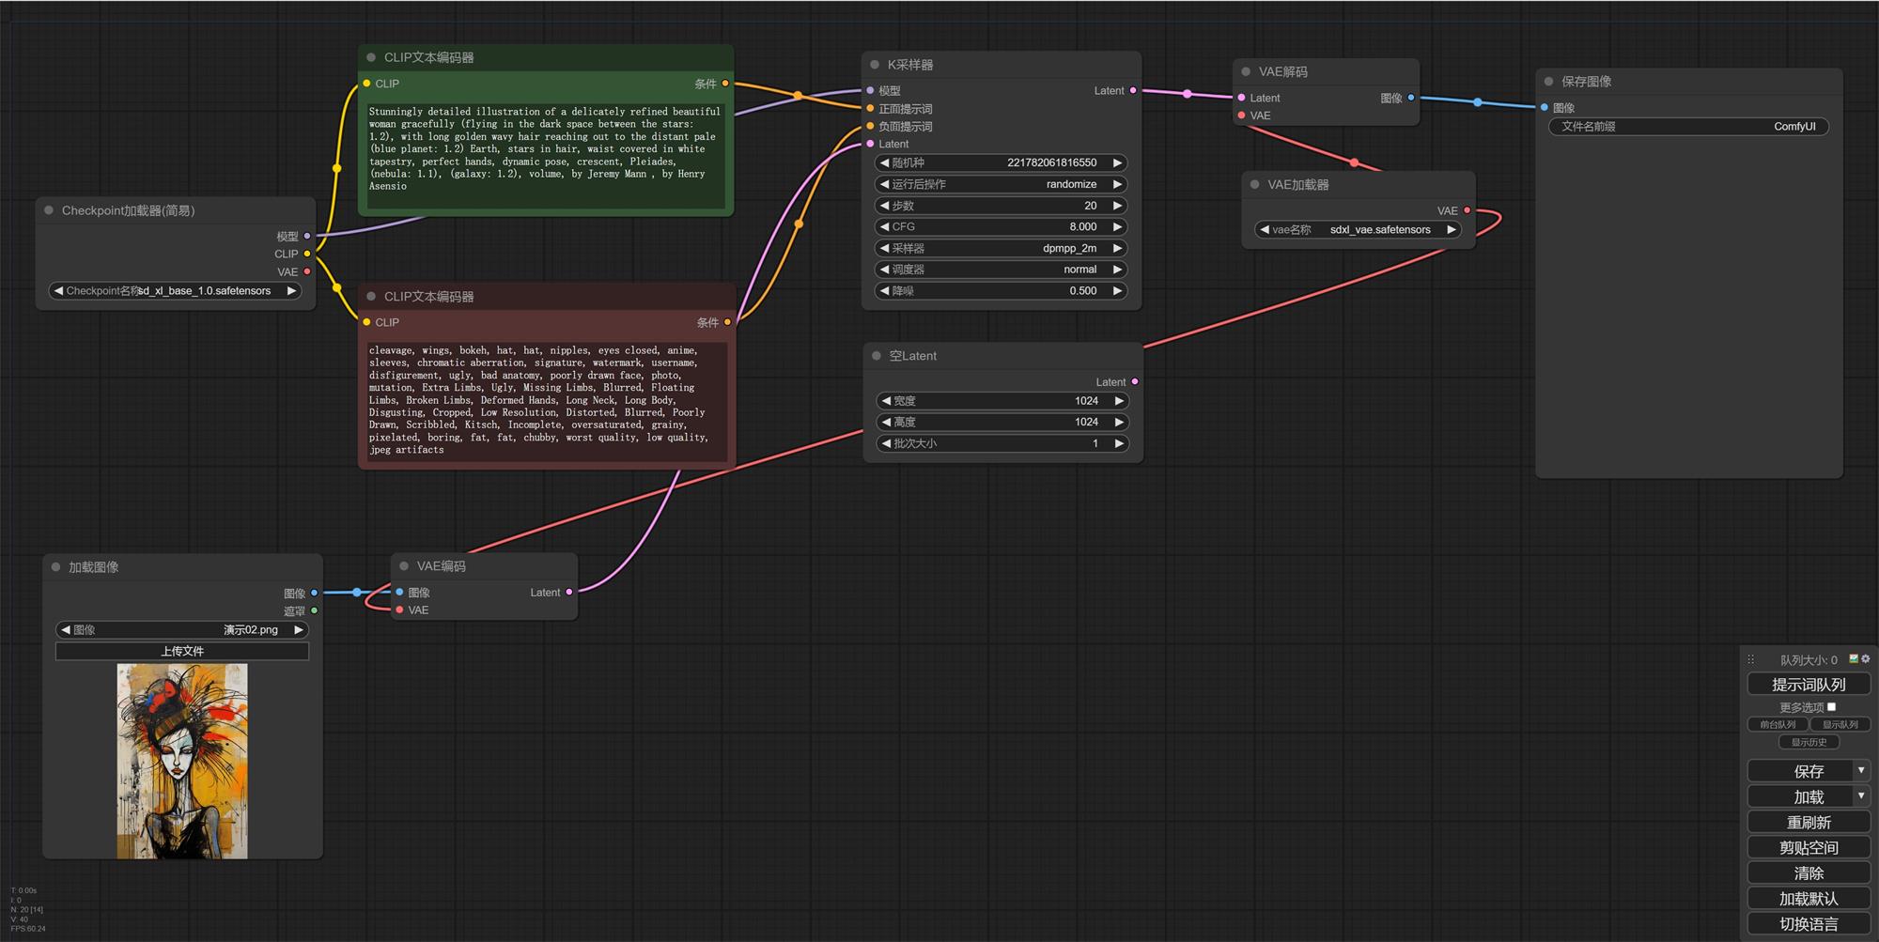Screen dimensions: 1879x942
Task: Click the 切换语言 button
Action: click(x=1809, y=924)
